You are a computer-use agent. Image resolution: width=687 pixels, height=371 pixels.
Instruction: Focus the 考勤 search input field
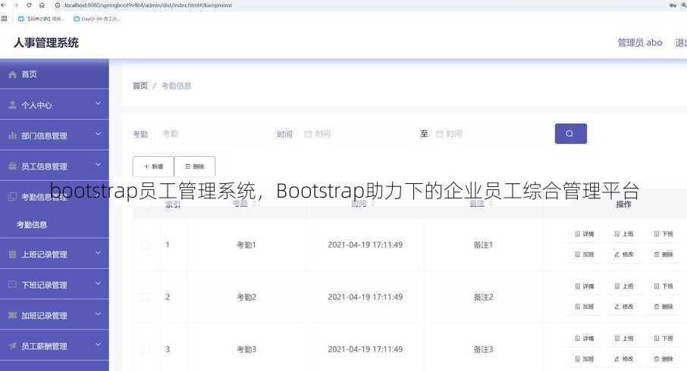212,134
